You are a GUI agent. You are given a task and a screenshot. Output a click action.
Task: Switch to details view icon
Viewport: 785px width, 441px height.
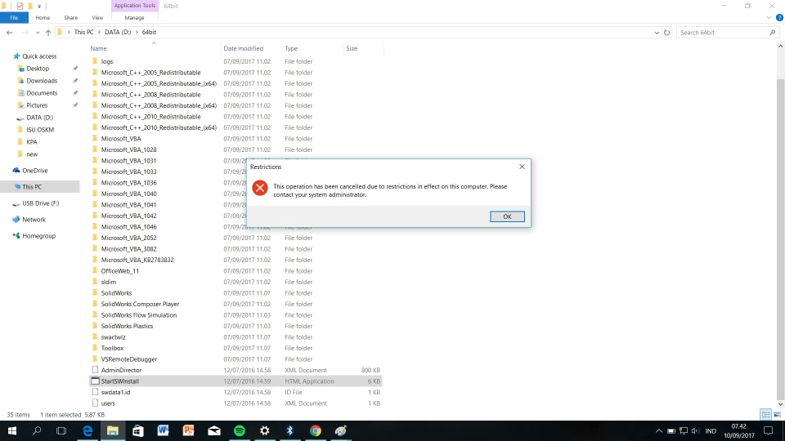coord(765,415)
